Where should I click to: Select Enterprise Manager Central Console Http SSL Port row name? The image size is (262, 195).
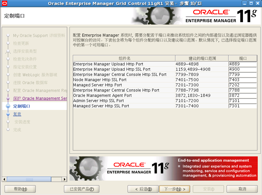point(120,75)
